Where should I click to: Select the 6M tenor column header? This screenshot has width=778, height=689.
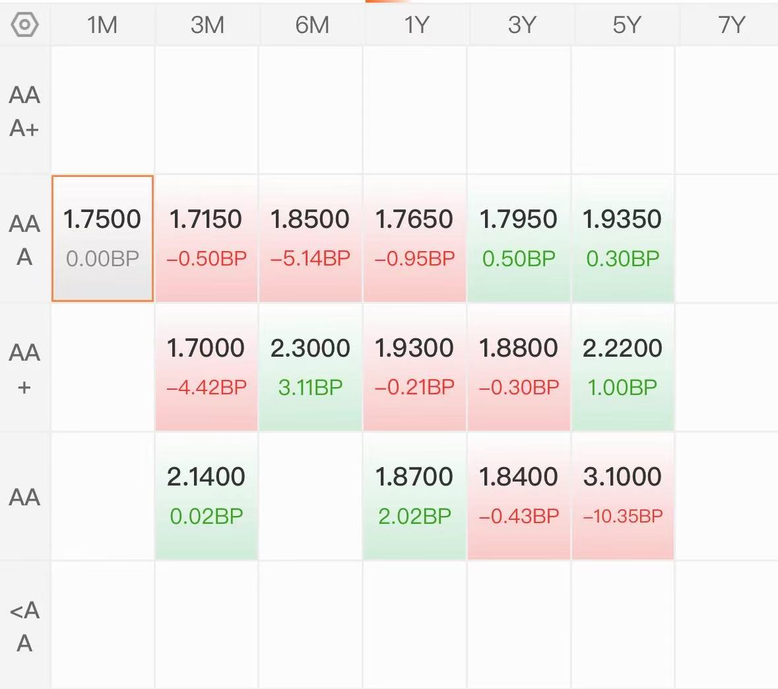pyautogui.click(x=312, y=24)
